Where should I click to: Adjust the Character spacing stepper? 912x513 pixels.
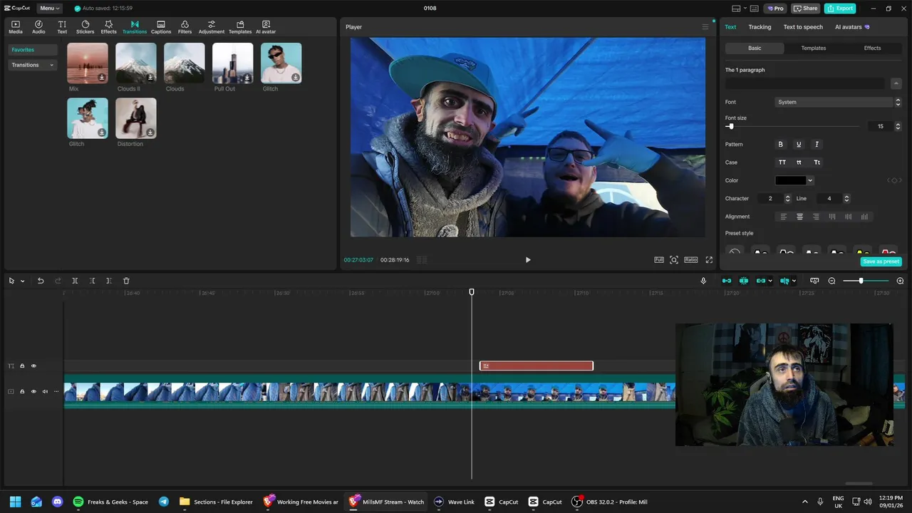tap(787, 199)
